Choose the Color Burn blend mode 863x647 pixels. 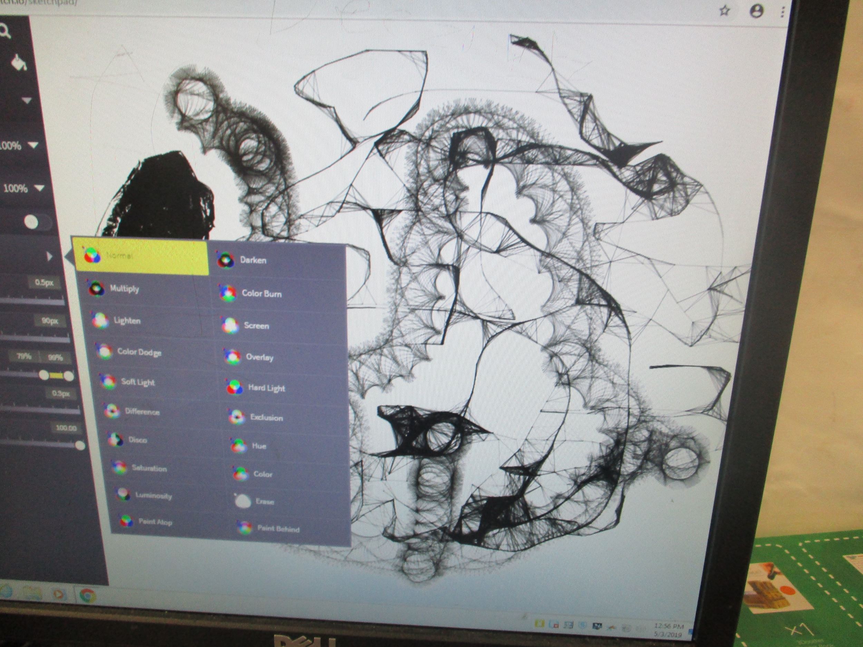pyautogui.click(x=261, y=294)
